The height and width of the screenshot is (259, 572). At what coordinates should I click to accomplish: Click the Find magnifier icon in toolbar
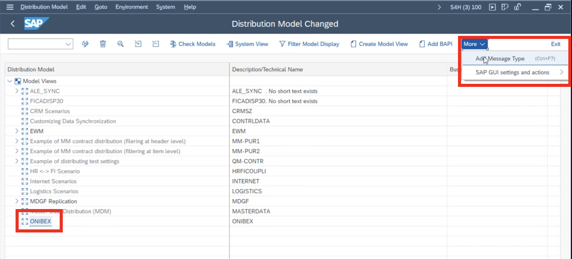[x=121, y=44]
